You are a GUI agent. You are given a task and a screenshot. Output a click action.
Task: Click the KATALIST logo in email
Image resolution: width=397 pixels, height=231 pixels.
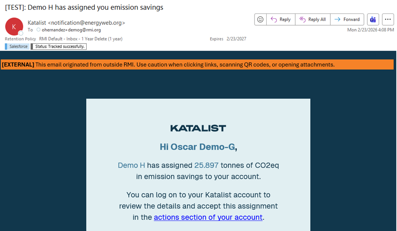(198, 128)
